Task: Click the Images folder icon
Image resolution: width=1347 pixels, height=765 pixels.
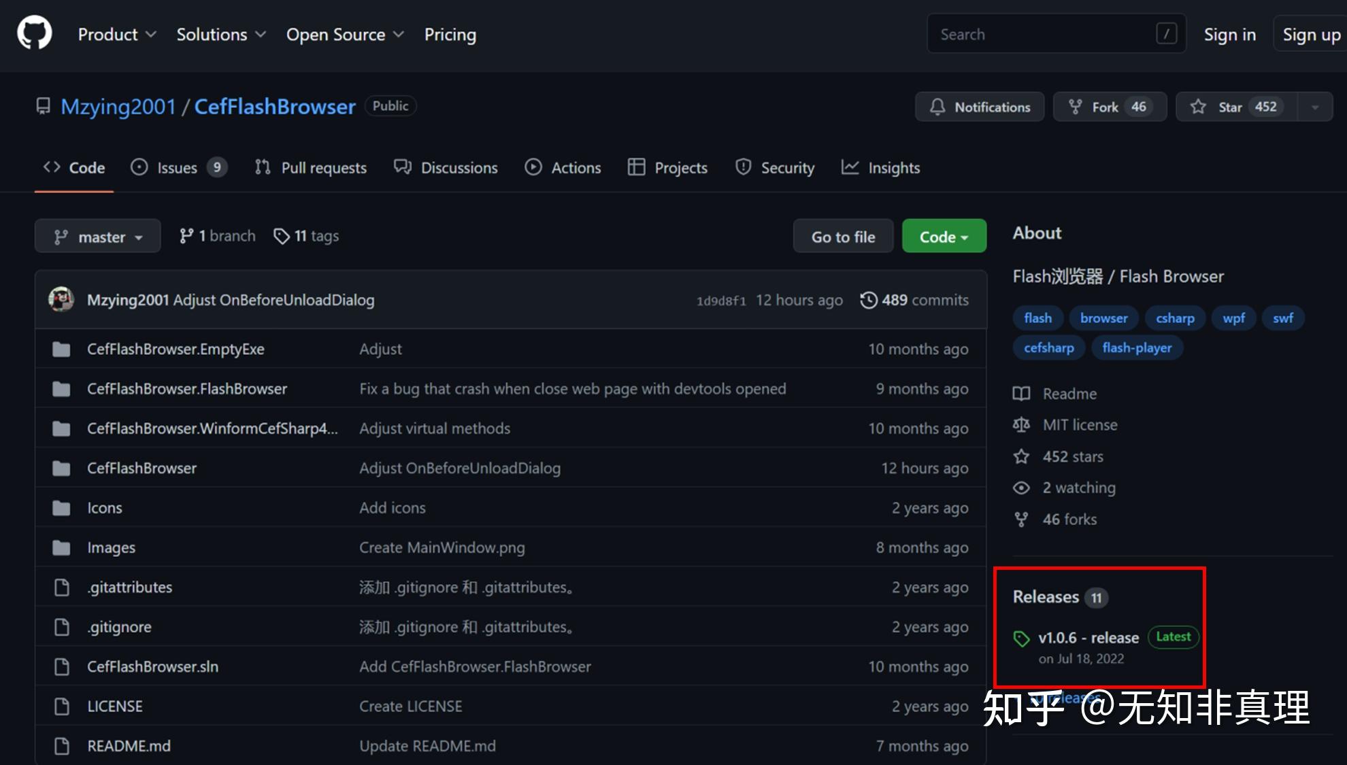Action: pos(61,547)
